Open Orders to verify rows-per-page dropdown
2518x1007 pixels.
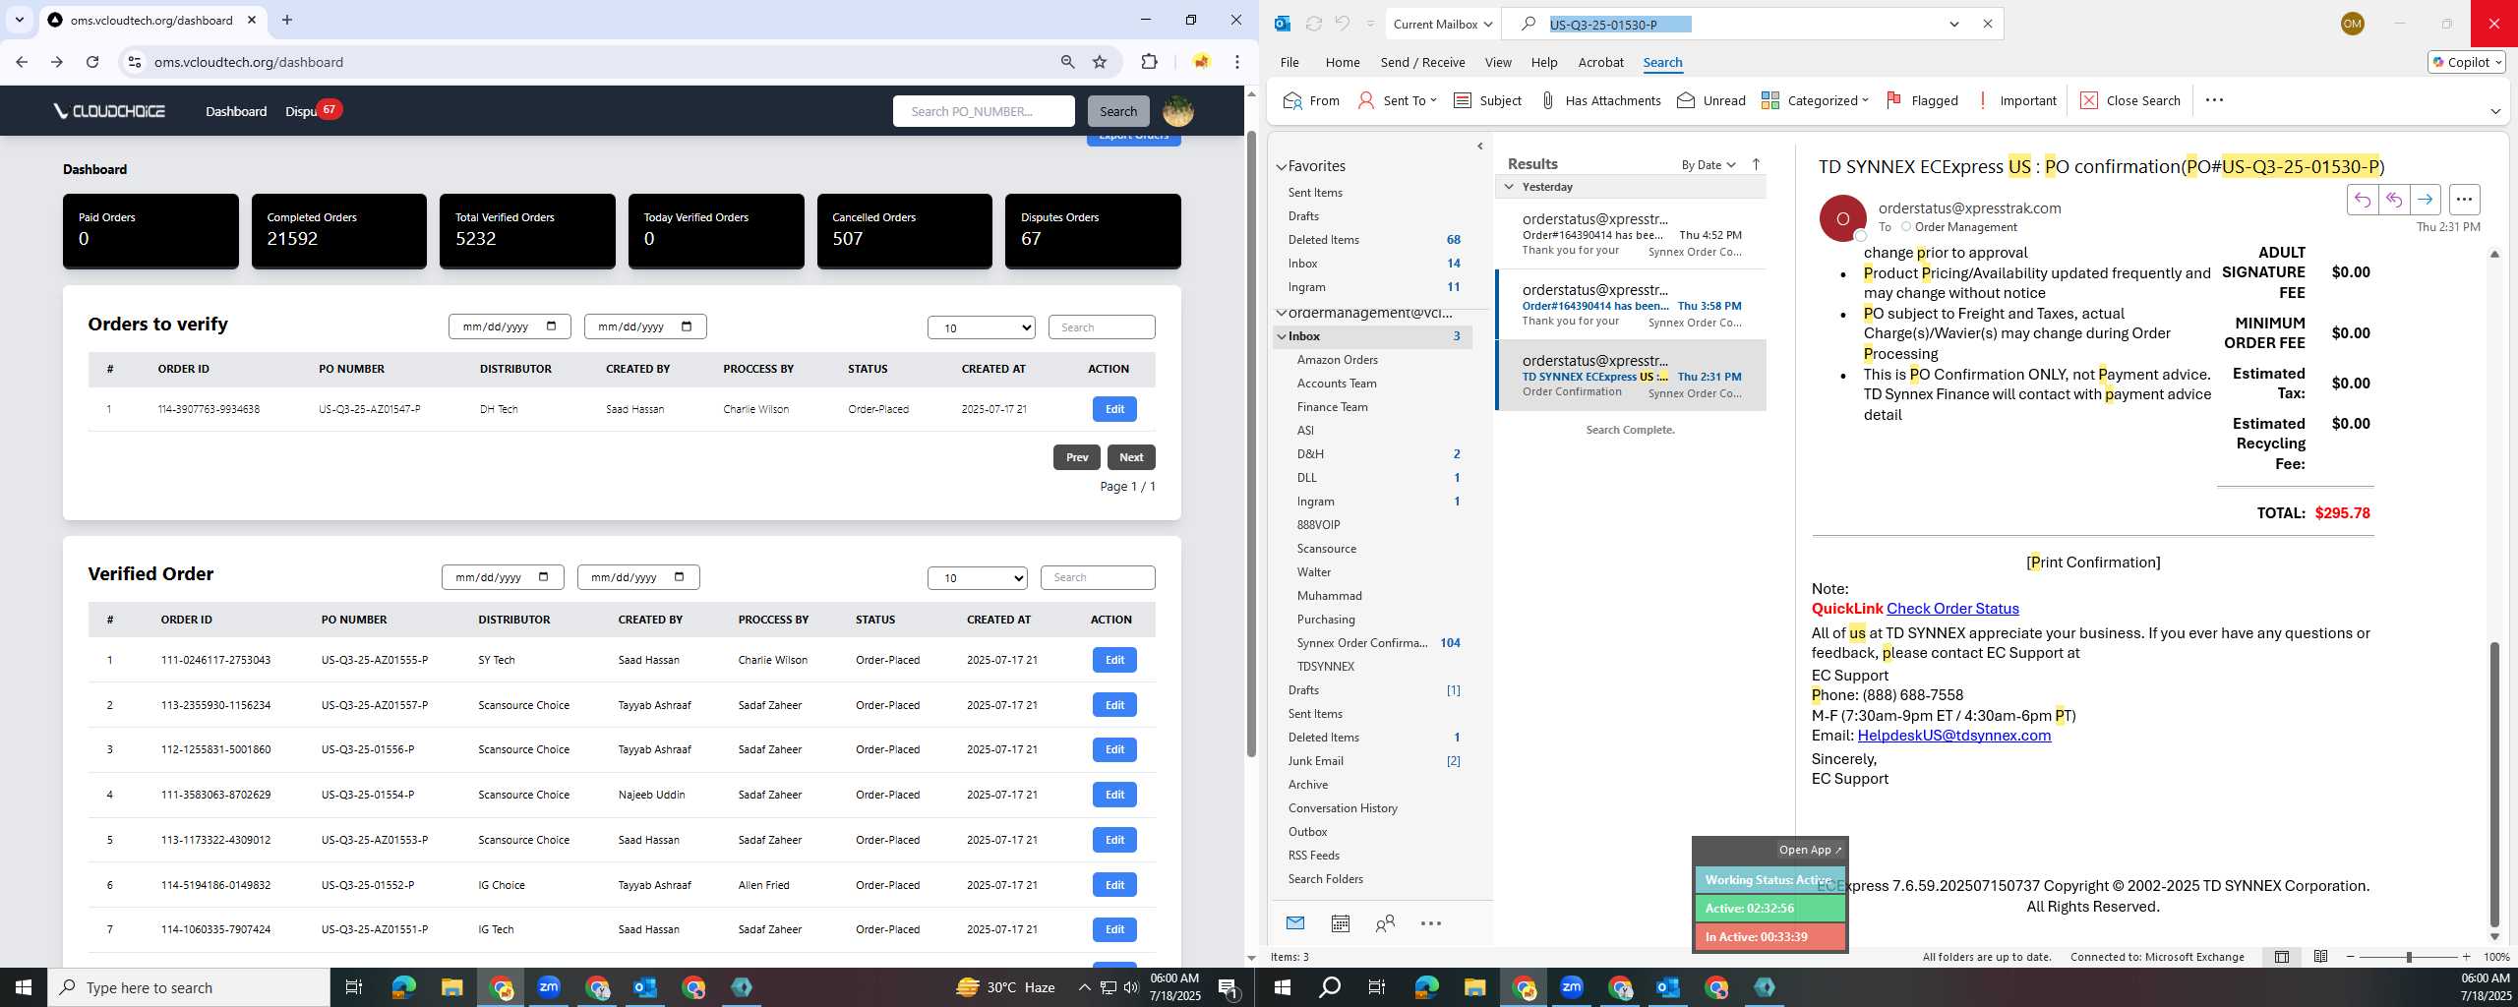click(x=982, y=327)
